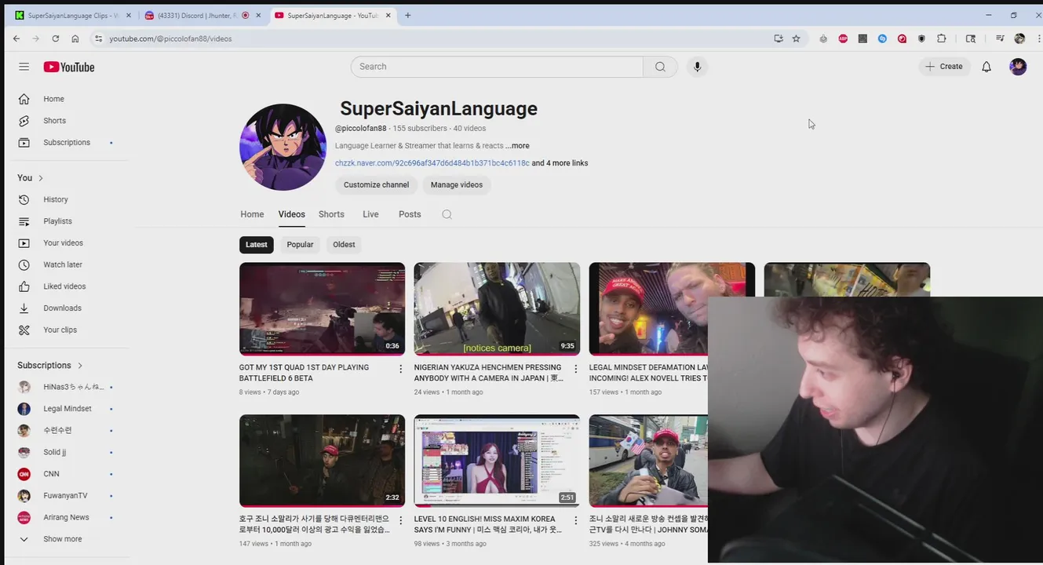
Task: Open 'LEVEL 10 ENGLISH! MISS MAXIM KOREA' title
Action: (x=488, y=524)
